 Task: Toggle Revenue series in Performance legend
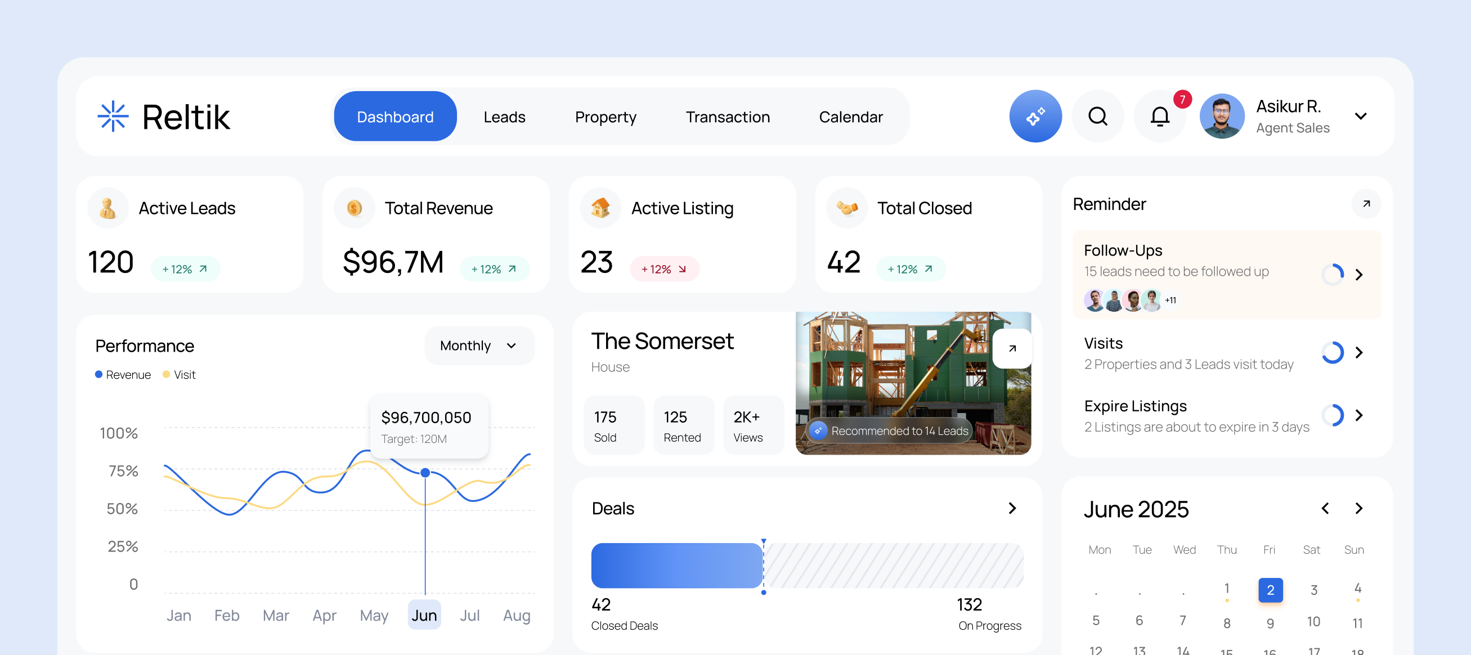pyautogui.click(x=123, y=375)
